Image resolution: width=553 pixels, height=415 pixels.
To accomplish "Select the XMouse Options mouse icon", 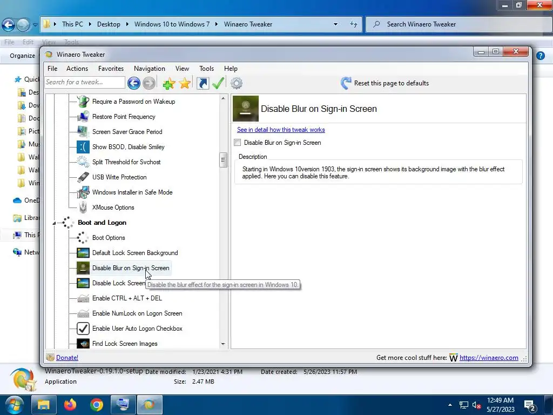I will (83, 207).
